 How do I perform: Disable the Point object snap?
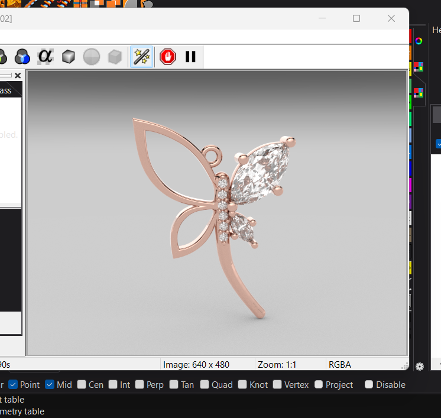click(x=13, y=384)
